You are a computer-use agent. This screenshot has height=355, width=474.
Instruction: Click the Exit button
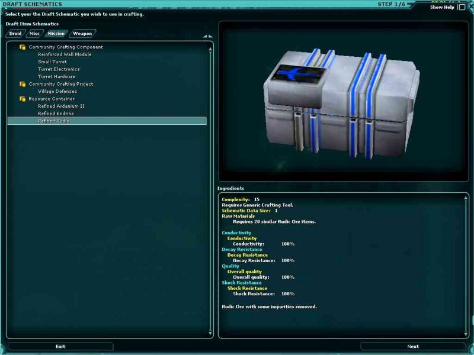pyautogui.click(x=60, y=347)
